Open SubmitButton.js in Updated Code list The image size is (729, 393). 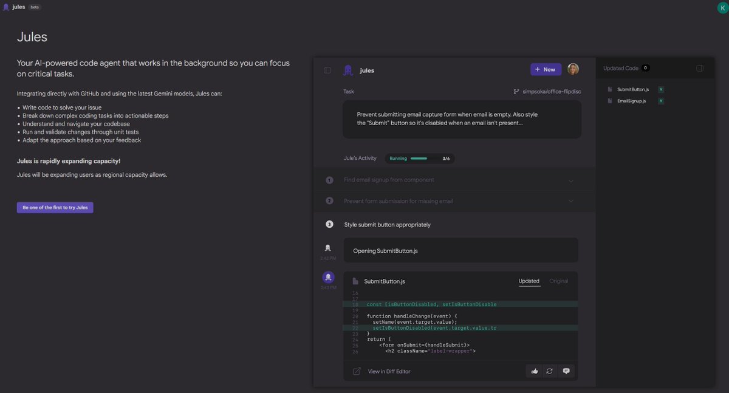tap(633, 89)
